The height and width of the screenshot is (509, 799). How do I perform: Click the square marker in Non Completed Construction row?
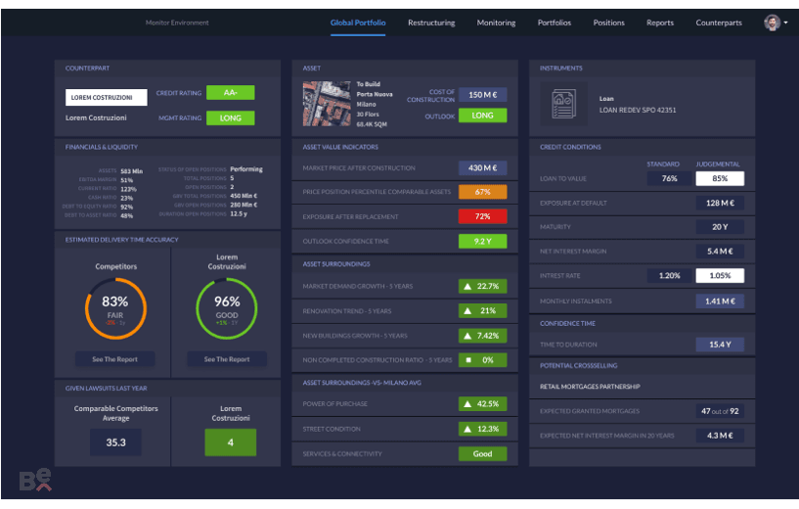(x=468, y=360)
